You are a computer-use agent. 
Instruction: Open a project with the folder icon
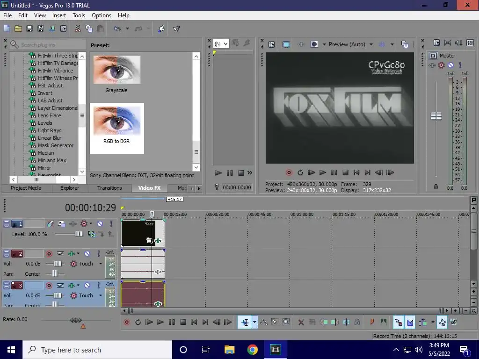[x=18, y=29]
